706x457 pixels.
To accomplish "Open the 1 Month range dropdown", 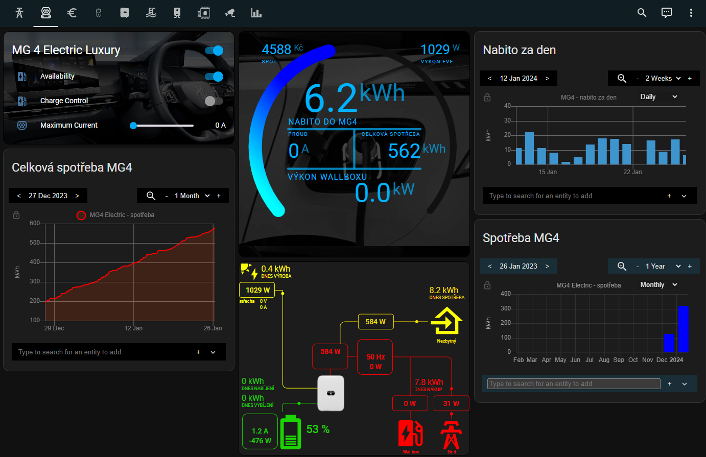I will point(192,196).
